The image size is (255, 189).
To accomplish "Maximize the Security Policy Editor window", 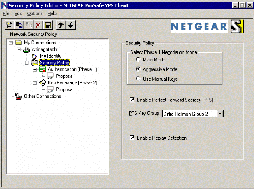I will [x=242, y=5].
